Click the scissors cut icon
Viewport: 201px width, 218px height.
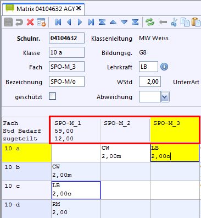pyautogui.click(x=174, y=22)
